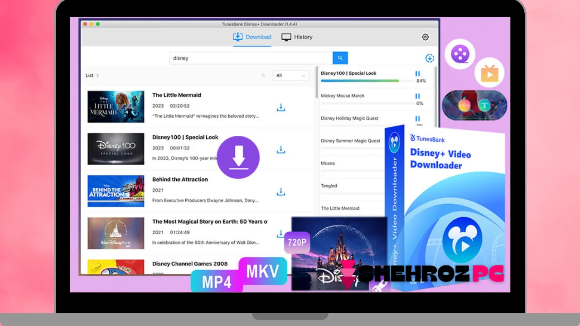Pause the Mickey Mouse March download
The height and width of the screenshot is (326, 580).
tap(417, 96)
